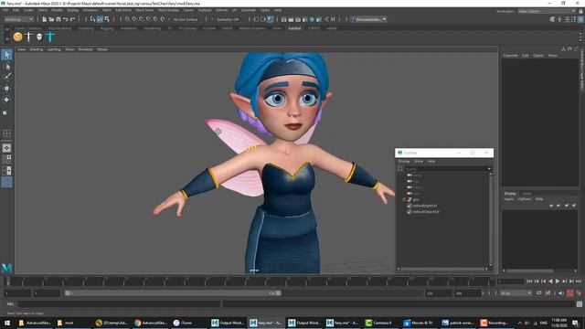Image resolution: width=585 pixels, height=329 pixels.
Task: Open the Outliner search field dropdown arrow
Action: point(489,168)
